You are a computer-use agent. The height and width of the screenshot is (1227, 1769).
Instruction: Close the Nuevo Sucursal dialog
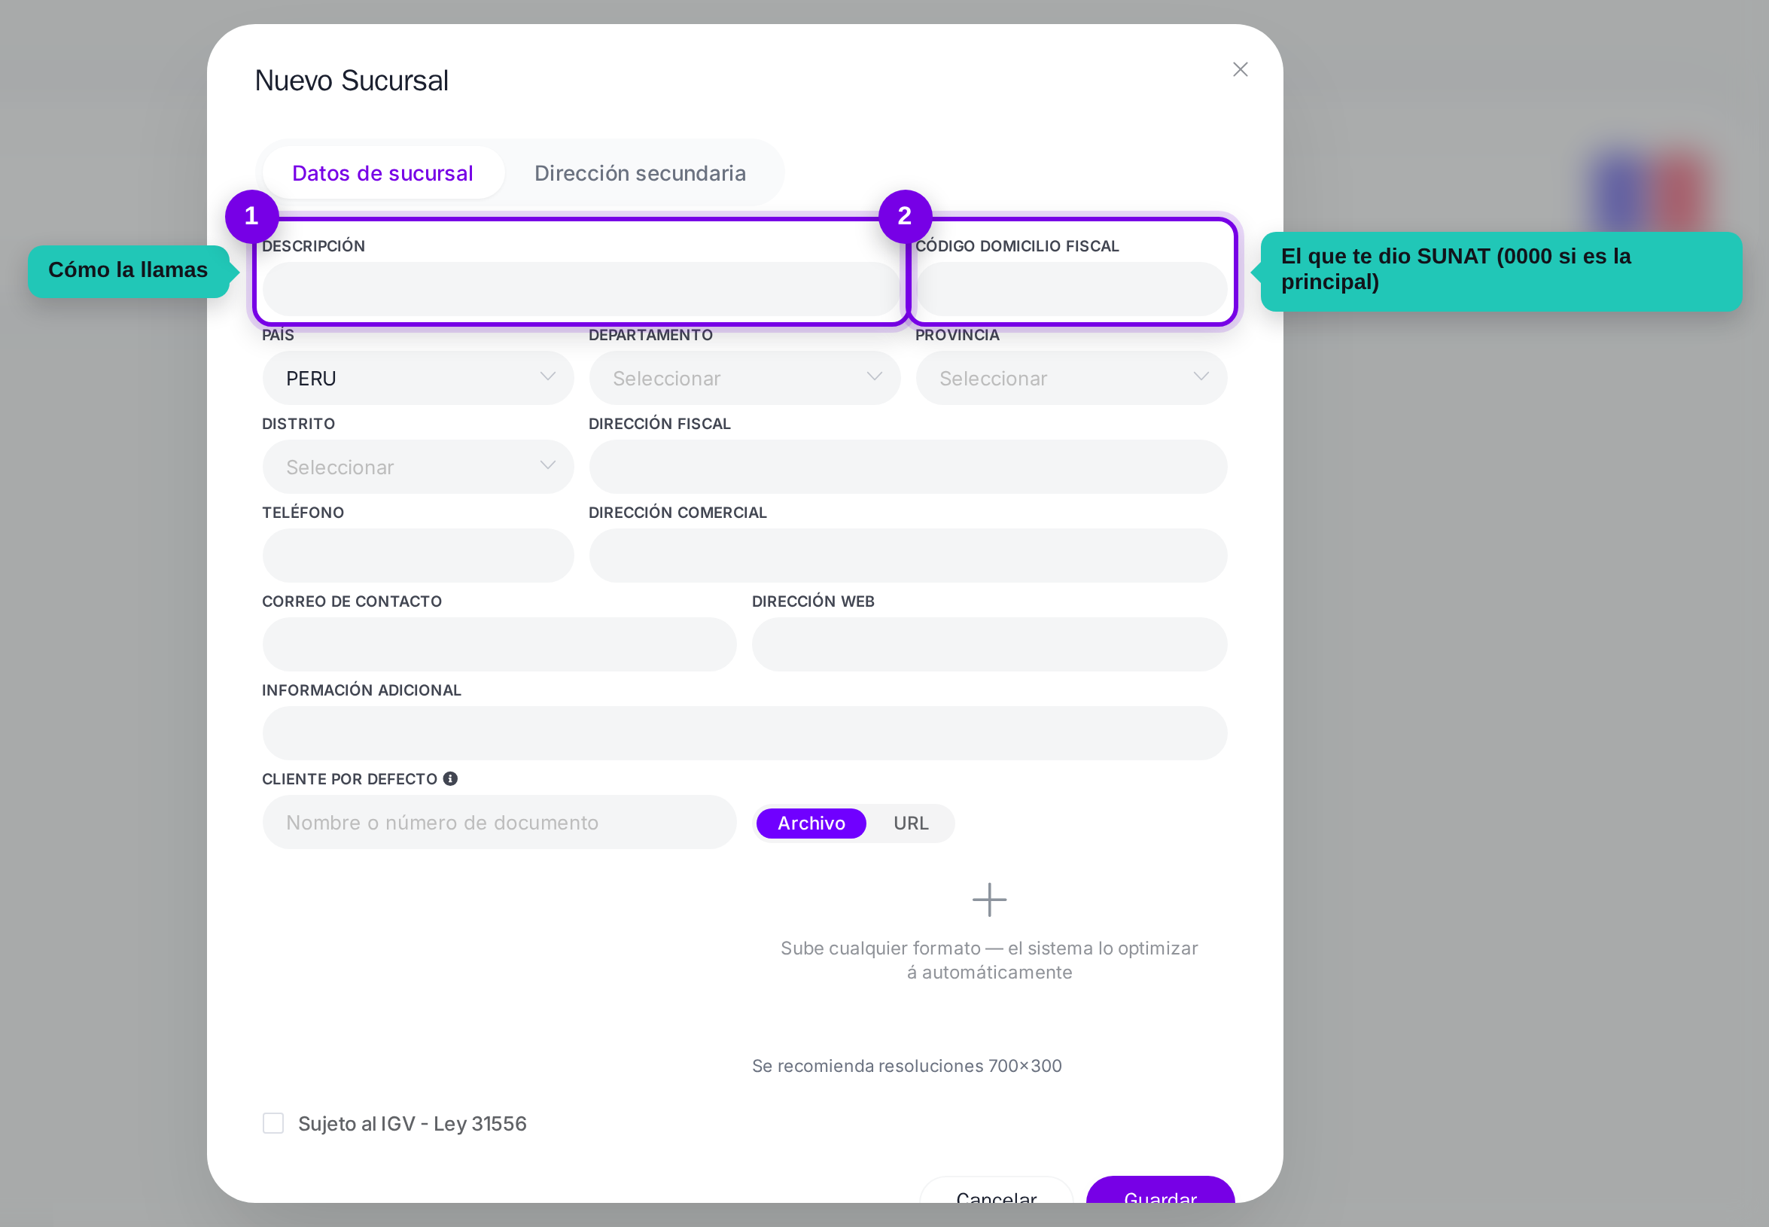[x=1239, y=70]
